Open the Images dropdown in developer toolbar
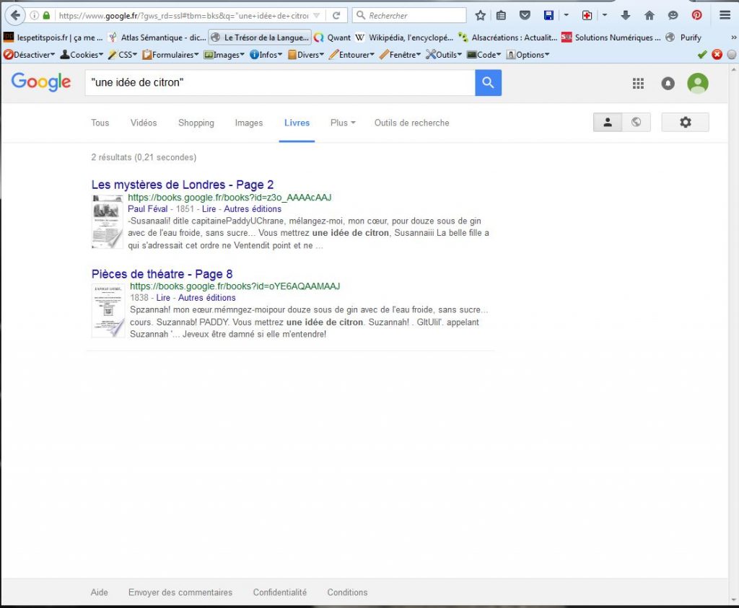 [225, 55]
